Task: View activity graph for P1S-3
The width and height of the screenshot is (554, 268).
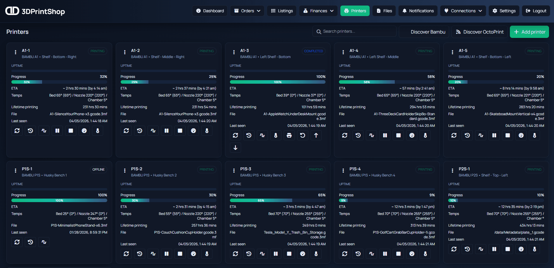Action: (x=262, y=254)
